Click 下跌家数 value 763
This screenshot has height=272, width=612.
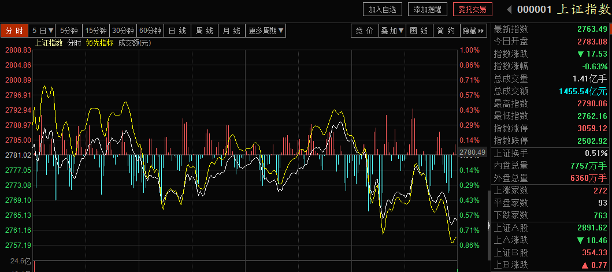[x=600, y=215]
